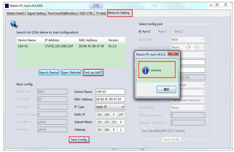The image size is (234, 152).
Task: Click the Find via UART button
Action: coord(93,73)
